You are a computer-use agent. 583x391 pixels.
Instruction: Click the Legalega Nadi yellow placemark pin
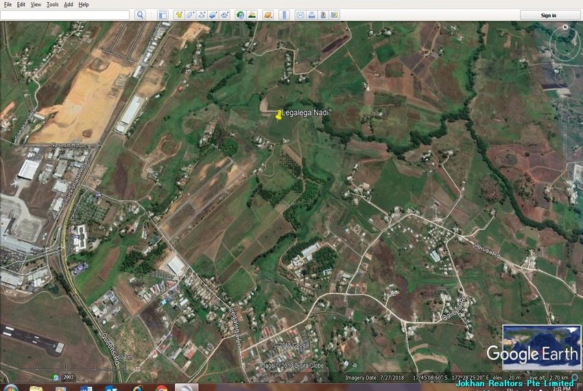(x=278, y=115)
